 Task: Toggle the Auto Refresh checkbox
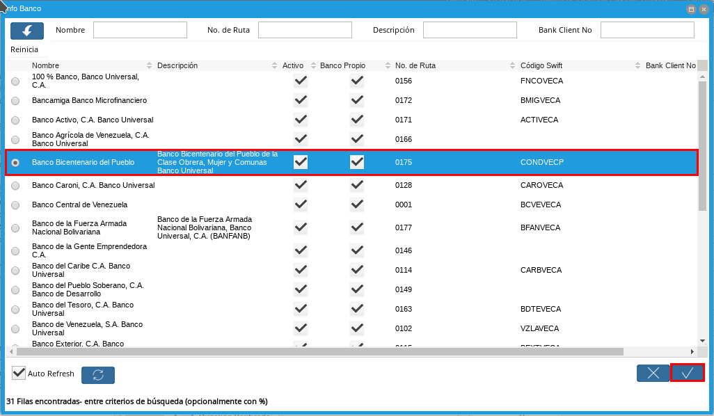[19, 374]
